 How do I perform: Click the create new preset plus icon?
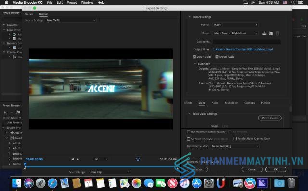(5, 112)
